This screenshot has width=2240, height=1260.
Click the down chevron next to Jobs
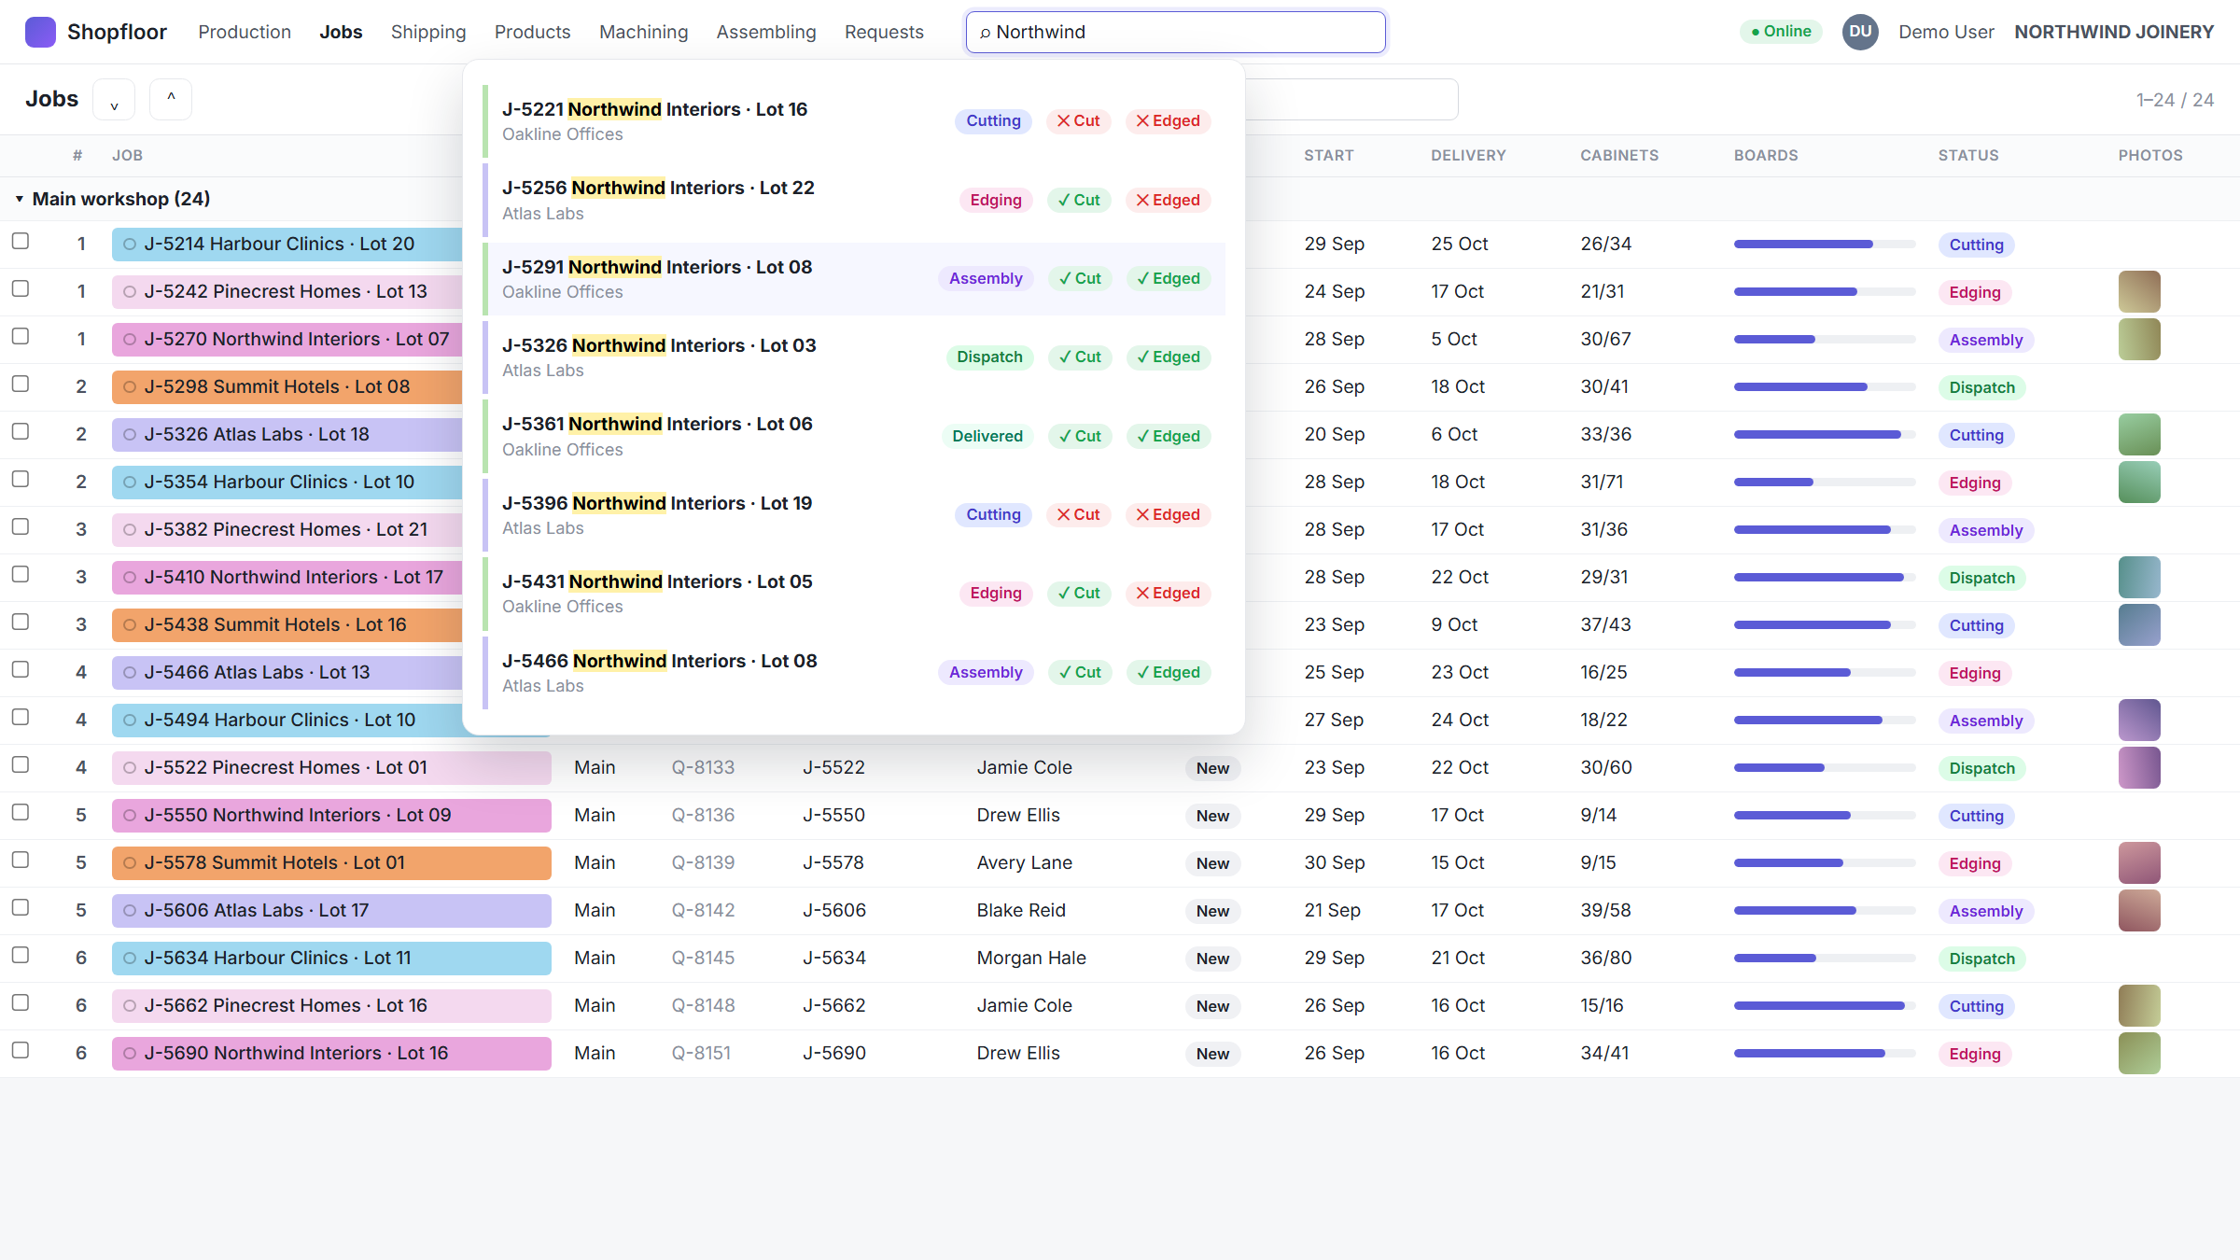click(x=114, y=99)
